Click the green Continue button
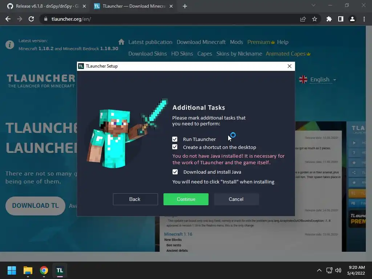Screen dimensions: 372x279 click(x=186, y=199)
